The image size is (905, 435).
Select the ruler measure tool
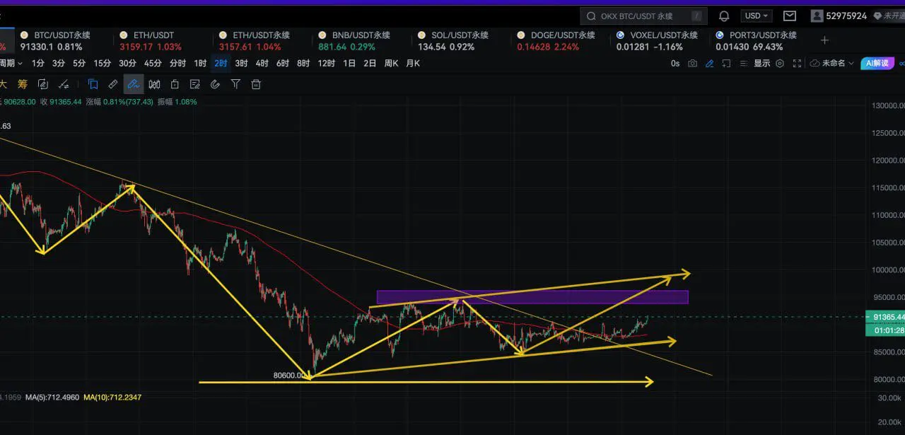(x=112, y=84)
